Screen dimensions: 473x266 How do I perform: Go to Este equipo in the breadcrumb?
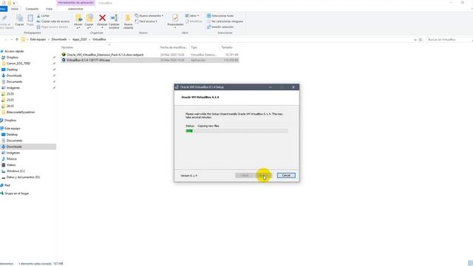(38, 39)
